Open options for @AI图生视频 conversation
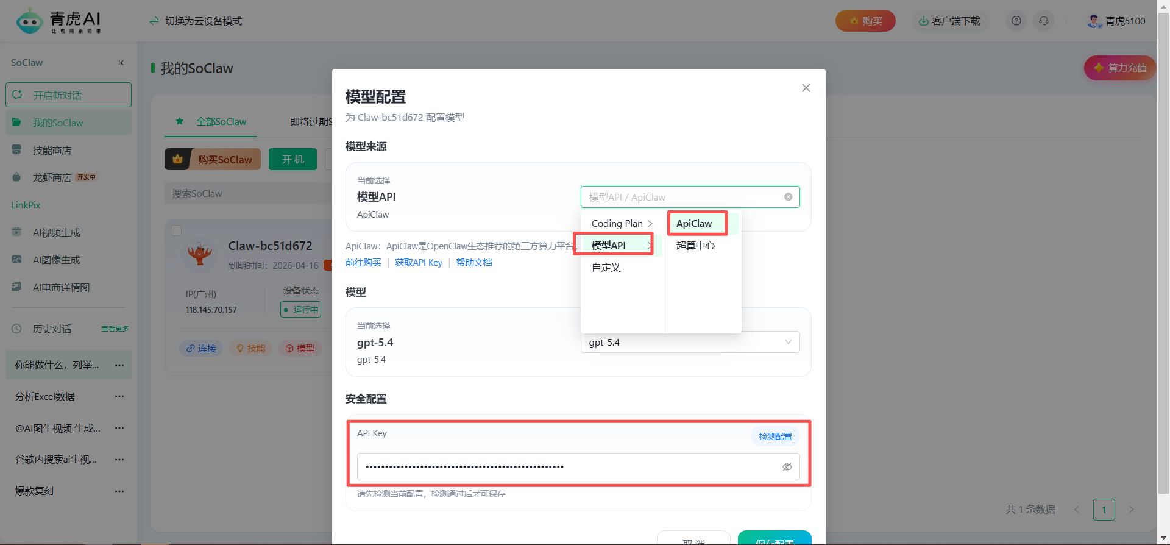Image resolution: width=1170 pixels, height=545 pixels. pyautogui.click(x=119, y=428)
